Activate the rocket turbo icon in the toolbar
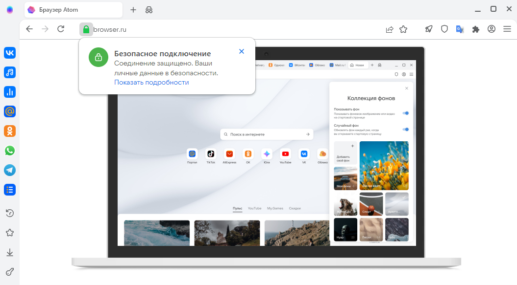517x285 pixels. click(428, 29)
